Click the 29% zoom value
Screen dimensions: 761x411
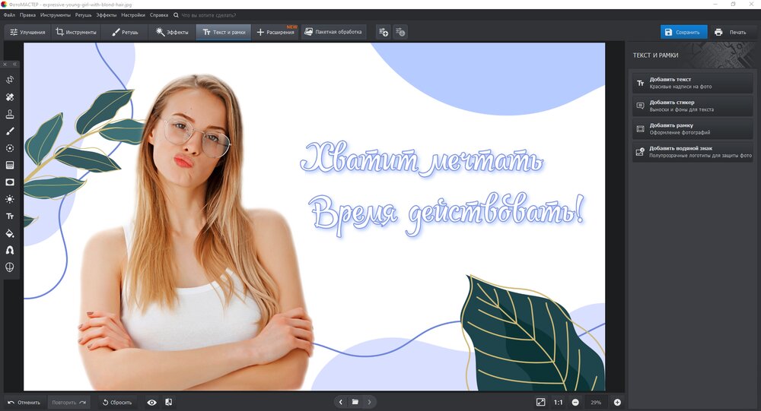[x=596, y=403]
